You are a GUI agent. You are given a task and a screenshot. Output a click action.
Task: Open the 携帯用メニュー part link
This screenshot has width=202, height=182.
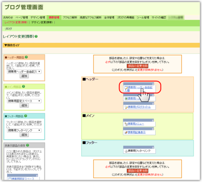tap(136, 124)
